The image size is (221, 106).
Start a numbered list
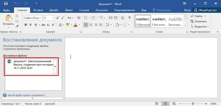coord(93,18)
